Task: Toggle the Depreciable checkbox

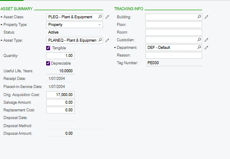Action: 48,63
